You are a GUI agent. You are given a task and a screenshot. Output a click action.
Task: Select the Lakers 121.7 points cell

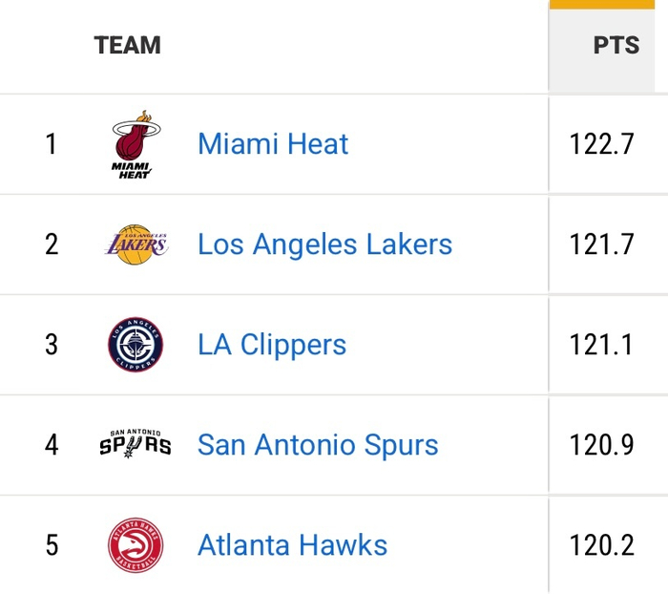602,244
